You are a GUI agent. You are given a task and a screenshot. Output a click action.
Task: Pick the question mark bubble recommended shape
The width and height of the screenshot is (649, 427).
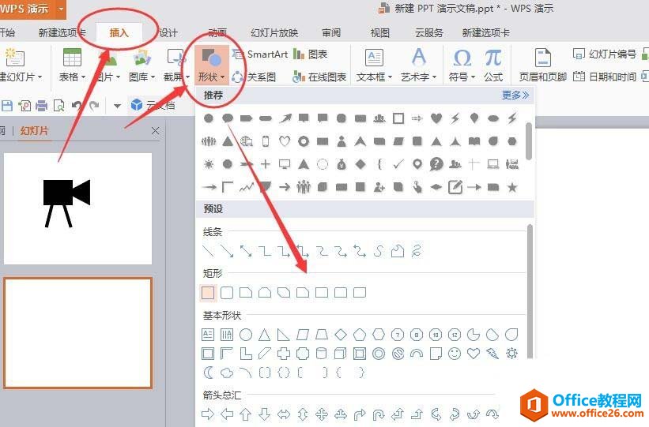pyautogui.click(x=436, y=164)
